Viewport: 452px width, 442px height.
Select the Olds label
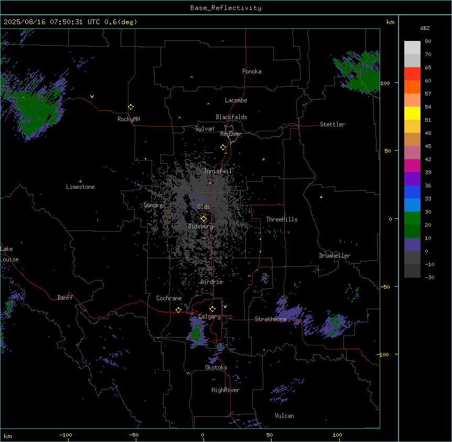click(203, 207)
